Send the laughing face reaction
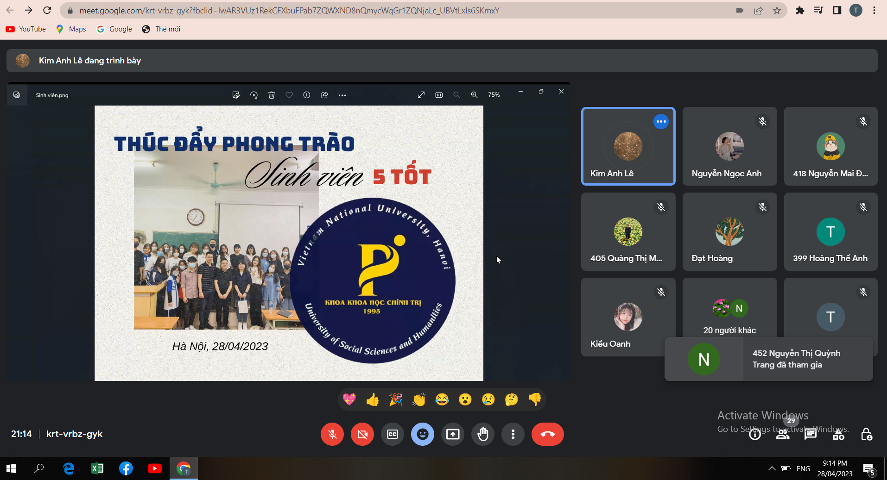 coord(442,399)
